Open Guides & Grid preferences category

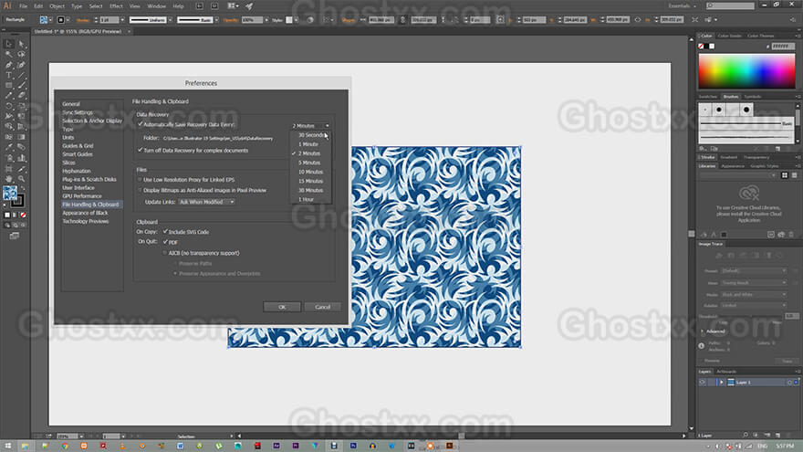tap(78, 146)
